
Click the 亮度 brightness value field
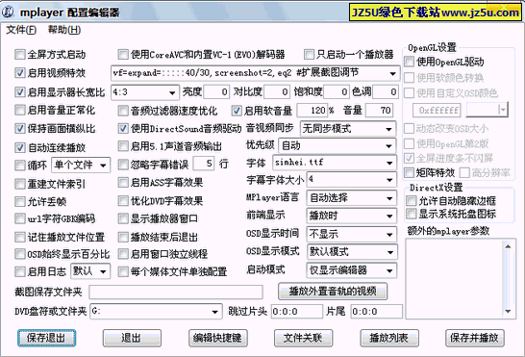click(x=216, y=91)
